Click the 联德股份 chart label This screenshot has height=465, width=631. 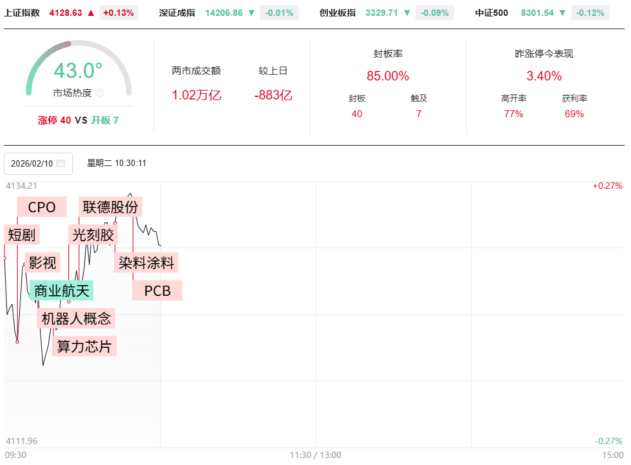[110, 207]
